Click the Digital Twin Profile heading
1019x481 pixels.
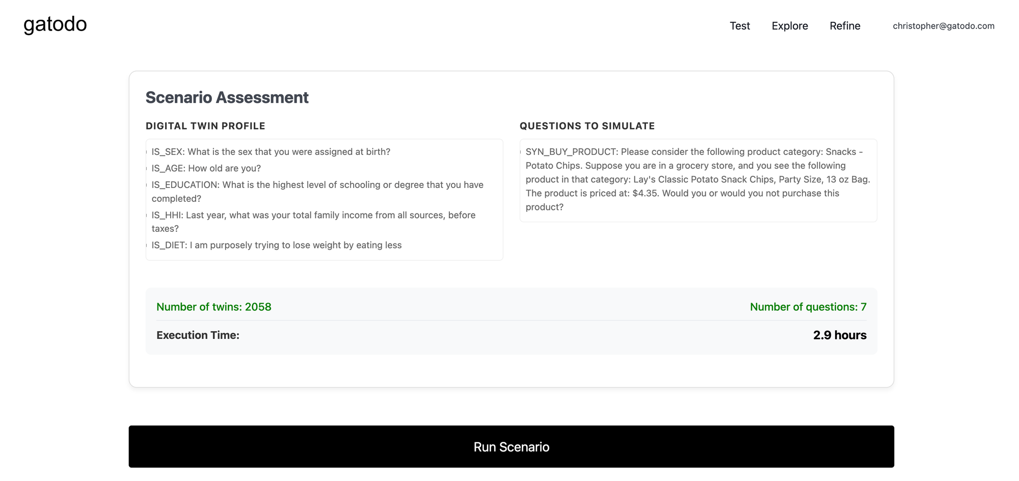click(x=205, y=126)
